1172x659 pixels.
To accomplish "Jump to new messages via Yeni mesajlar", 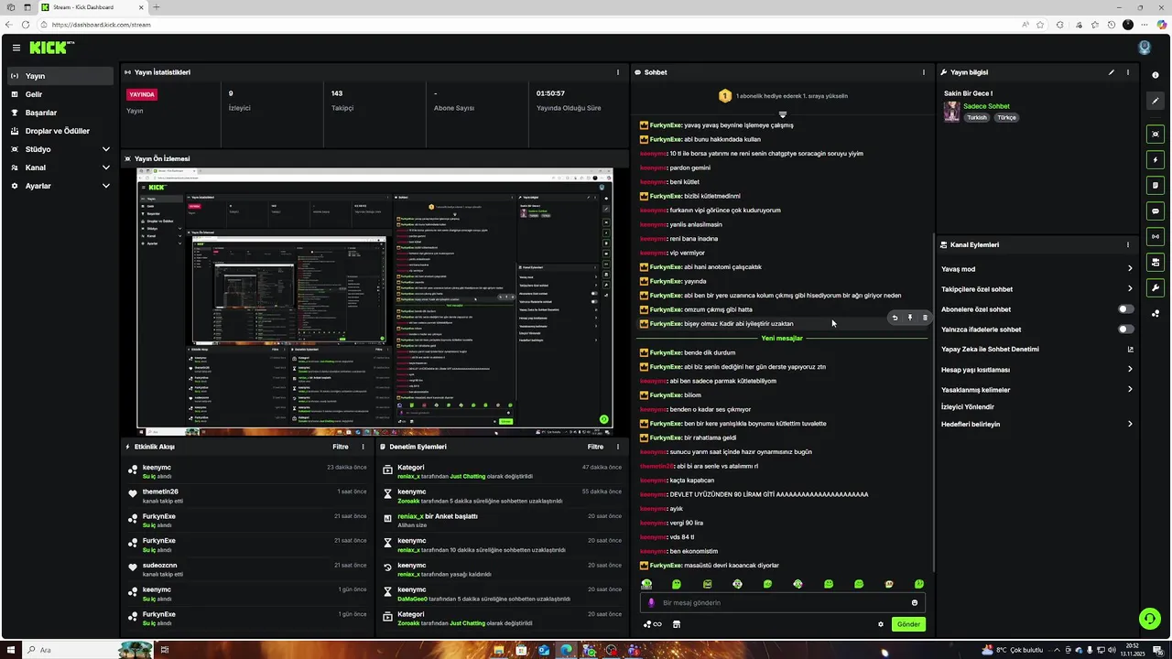I will pos(782,339).
